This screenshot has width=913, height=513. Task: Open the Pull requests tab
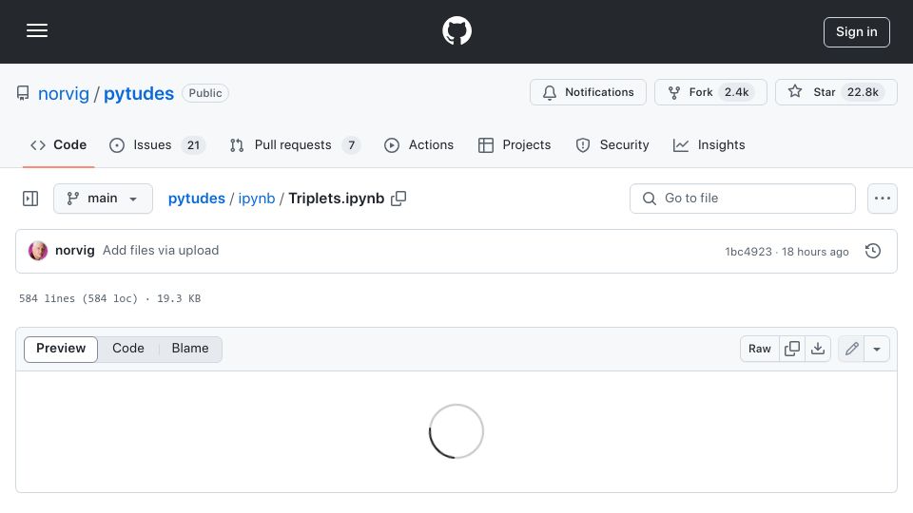[x=295, y=144]
